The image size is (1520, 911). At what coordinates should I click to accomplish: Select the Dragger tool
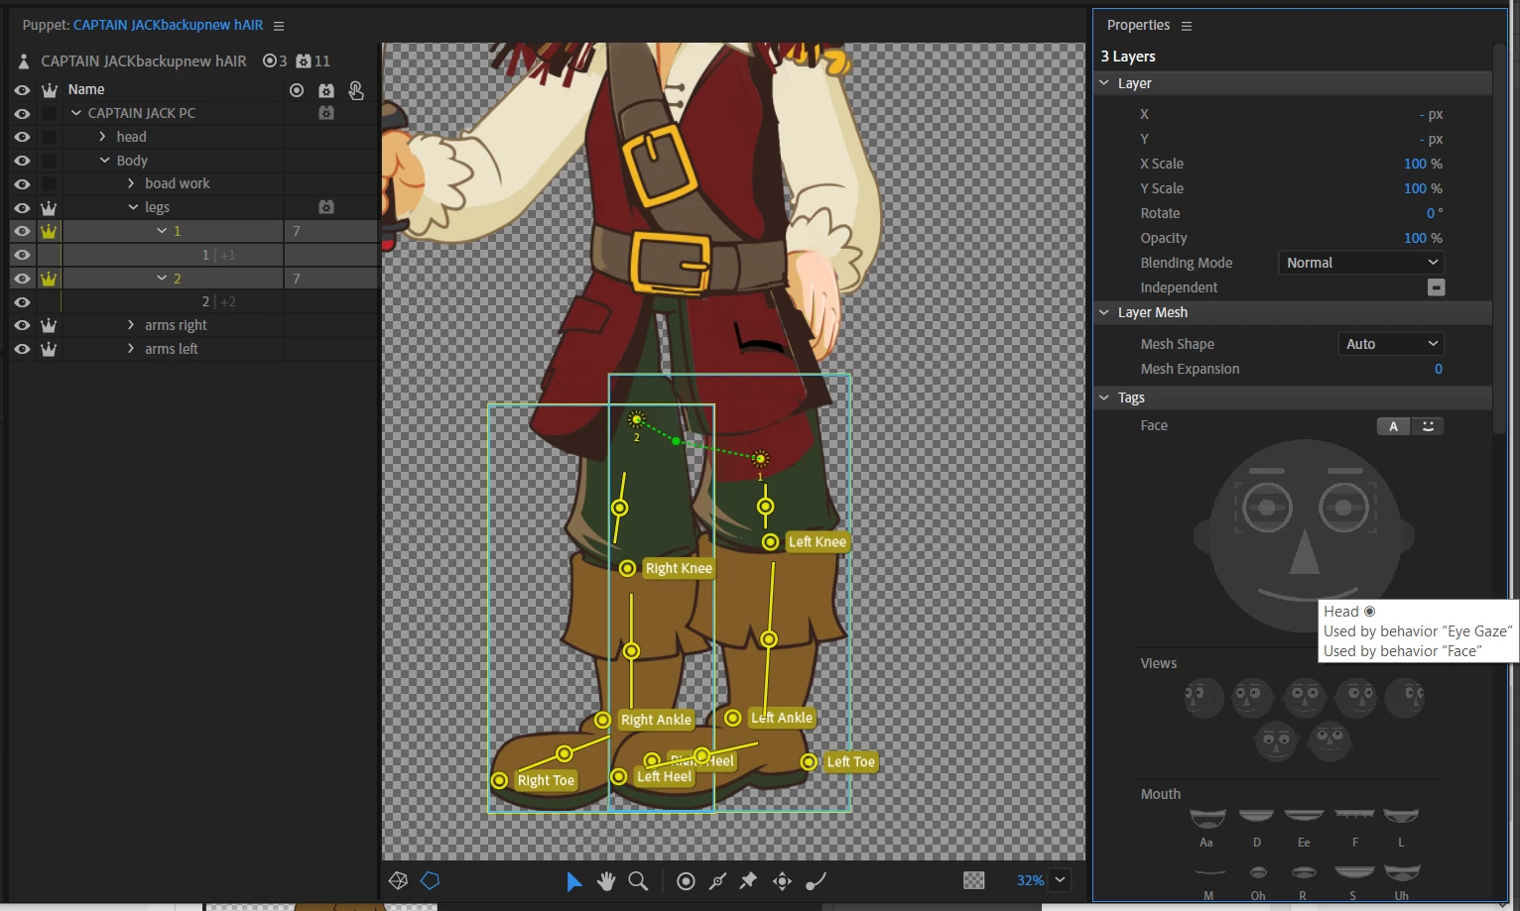782,881
